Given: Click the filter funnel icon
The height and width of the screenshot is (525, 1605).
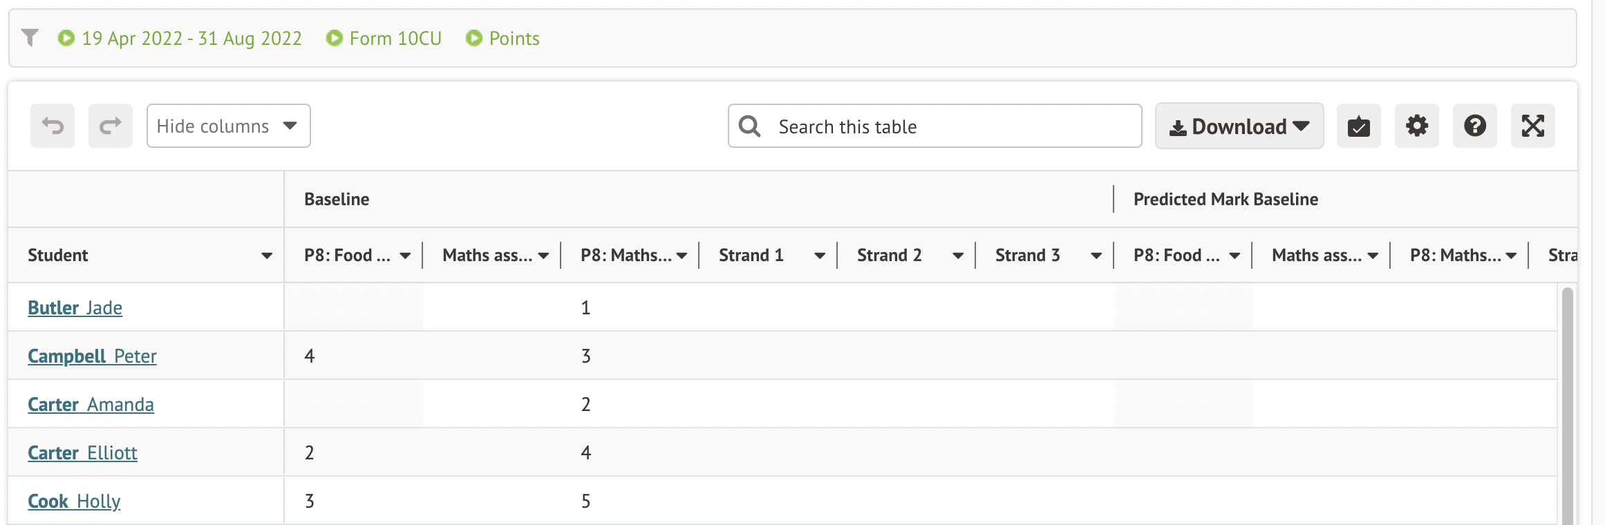Looking at the screenshot, I should click(30, 37).
